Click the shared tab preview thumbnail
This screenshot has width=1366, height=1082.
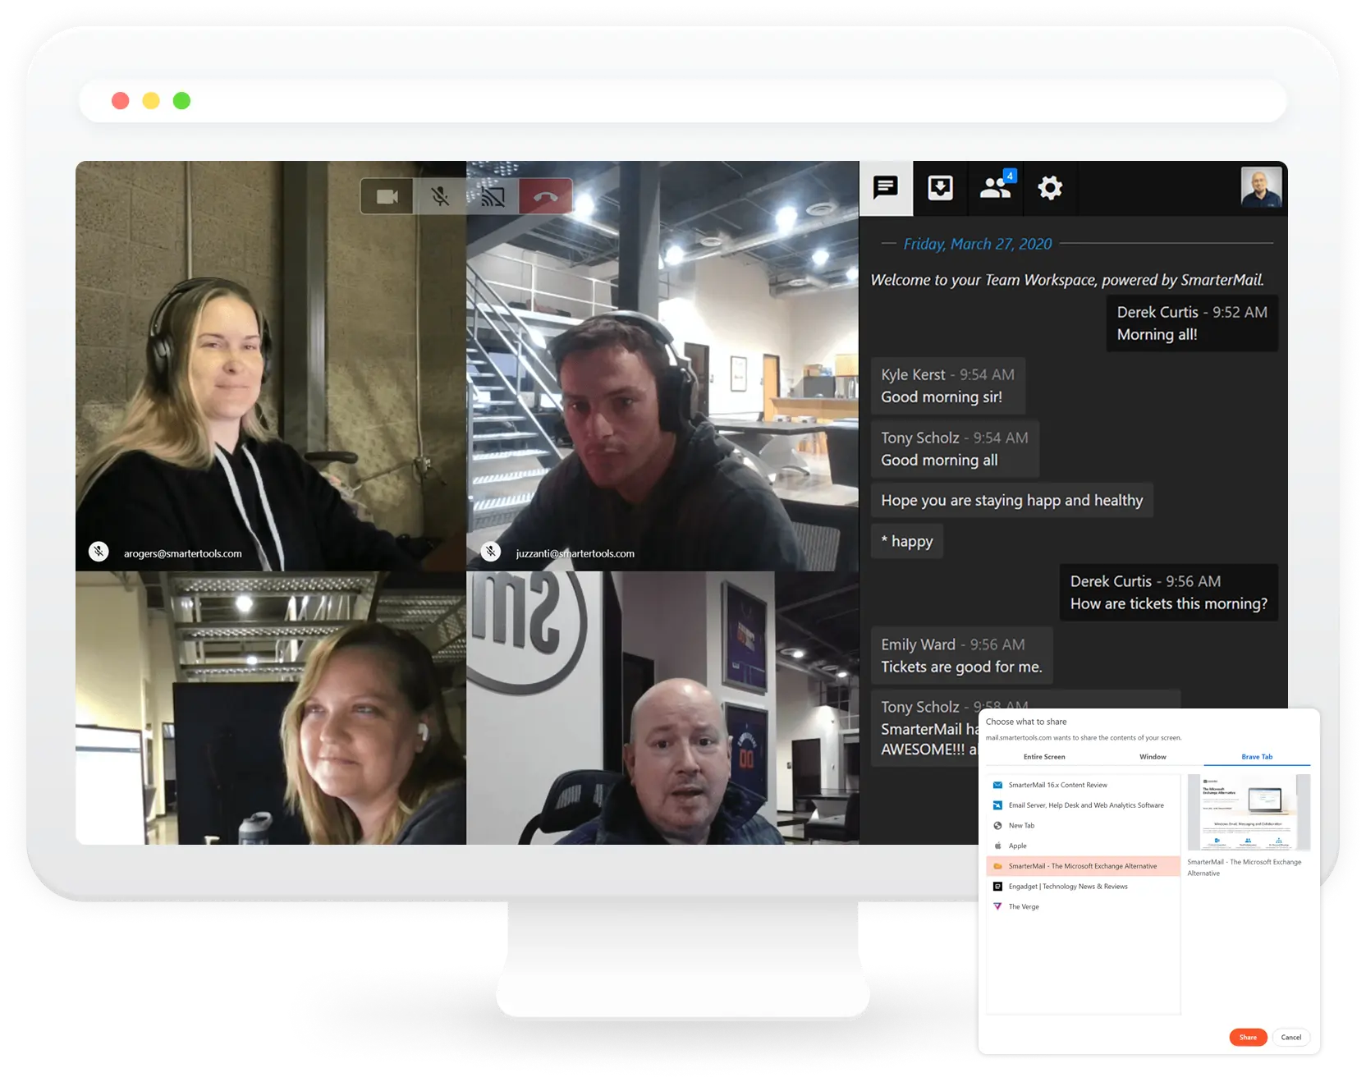point(1248,812)
